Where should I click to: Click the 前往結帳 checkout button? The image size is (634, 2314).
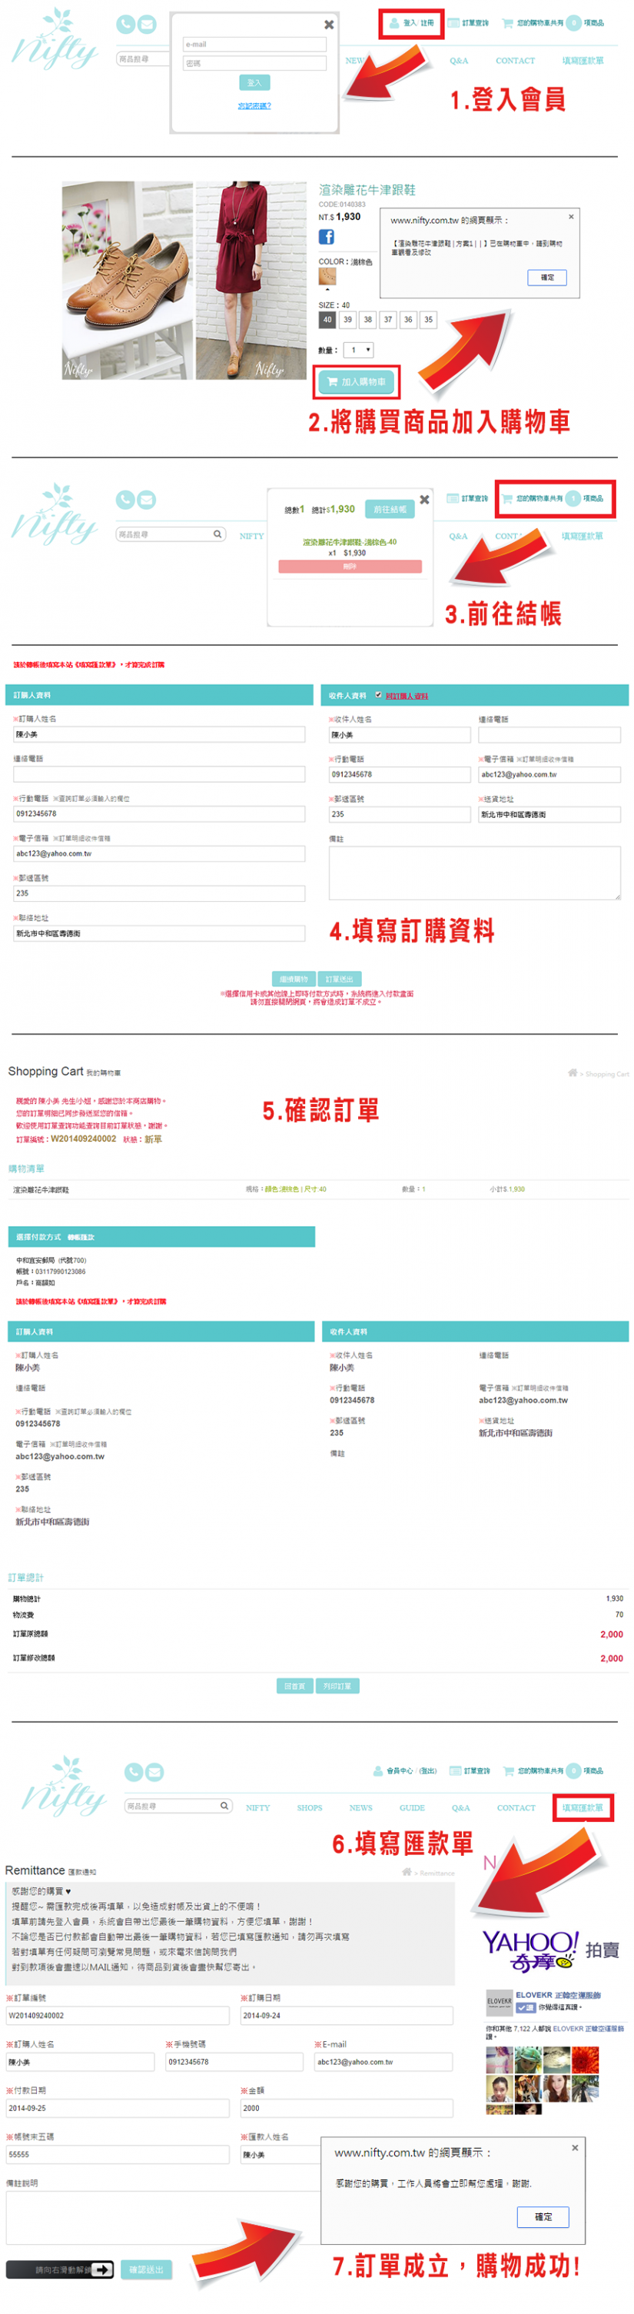click(x=390, y=510)
